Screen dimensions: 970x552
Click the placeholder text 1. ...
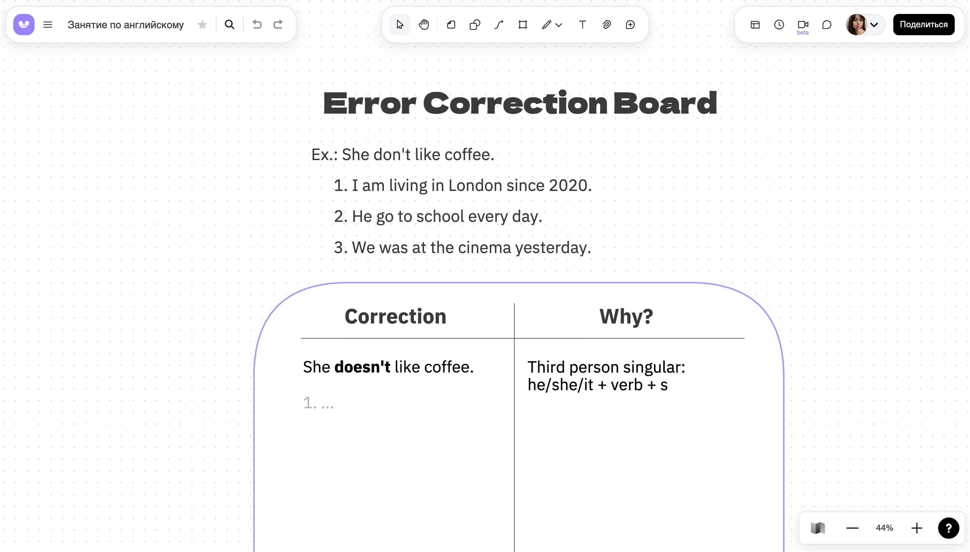pos(318,403)
